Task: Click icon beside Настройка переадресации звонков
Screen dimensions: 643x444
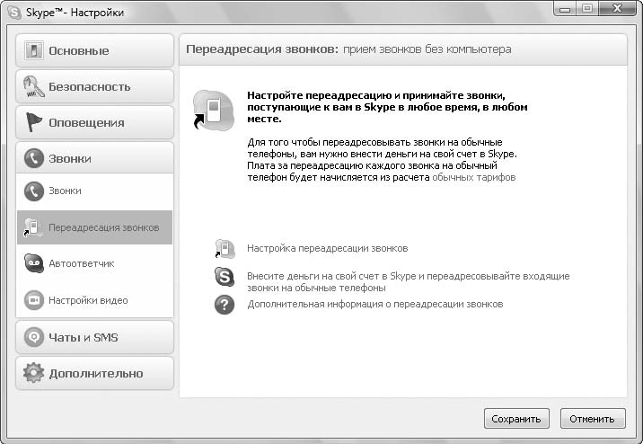Action: (x=225, y=249)
